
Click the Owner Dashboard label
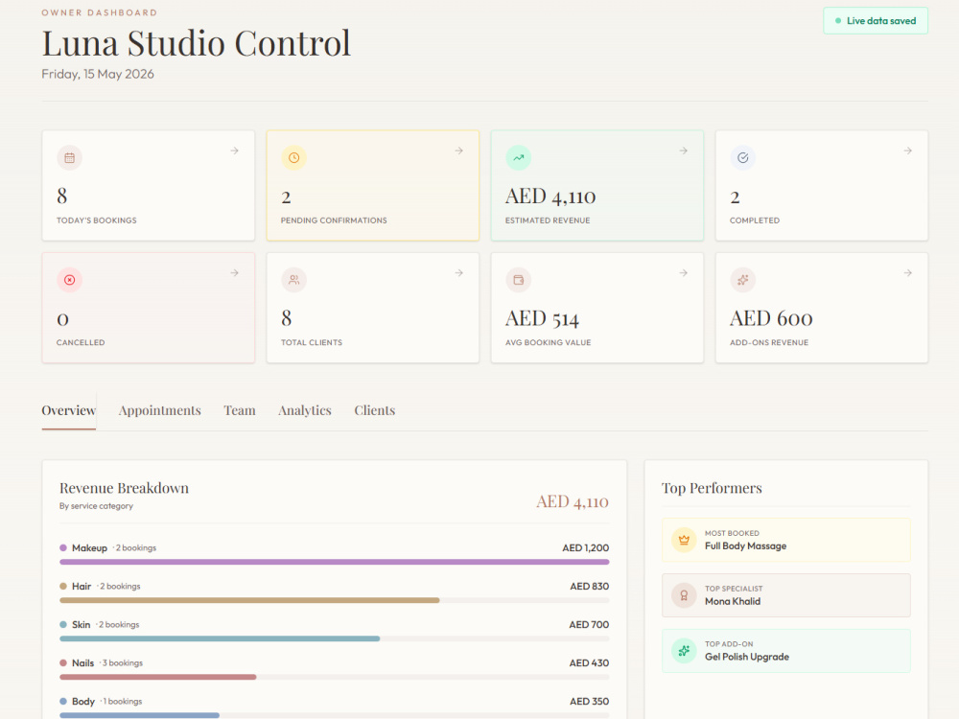99,12
